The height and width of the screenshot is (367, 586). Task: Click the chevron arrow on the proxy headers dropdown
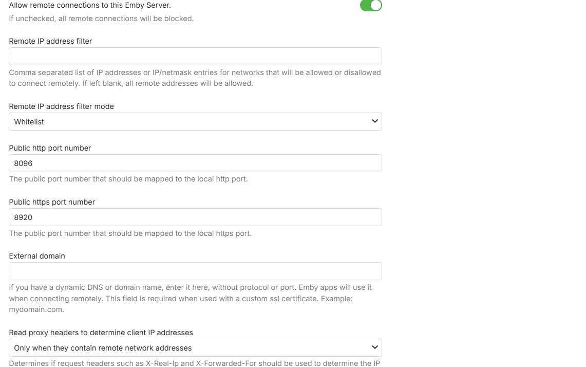click(374, 347)
